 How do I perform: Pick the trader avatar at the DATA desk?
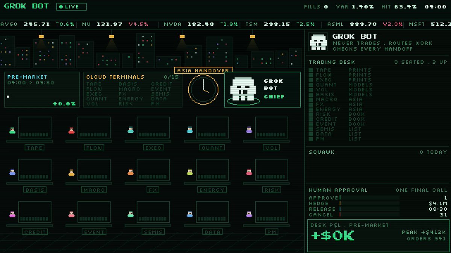190,214
